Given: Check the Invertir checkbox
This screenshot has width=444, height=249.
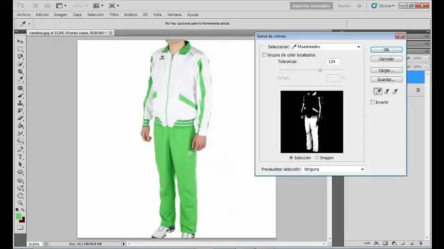Looking at the screenshot, I should click(373, 102).
